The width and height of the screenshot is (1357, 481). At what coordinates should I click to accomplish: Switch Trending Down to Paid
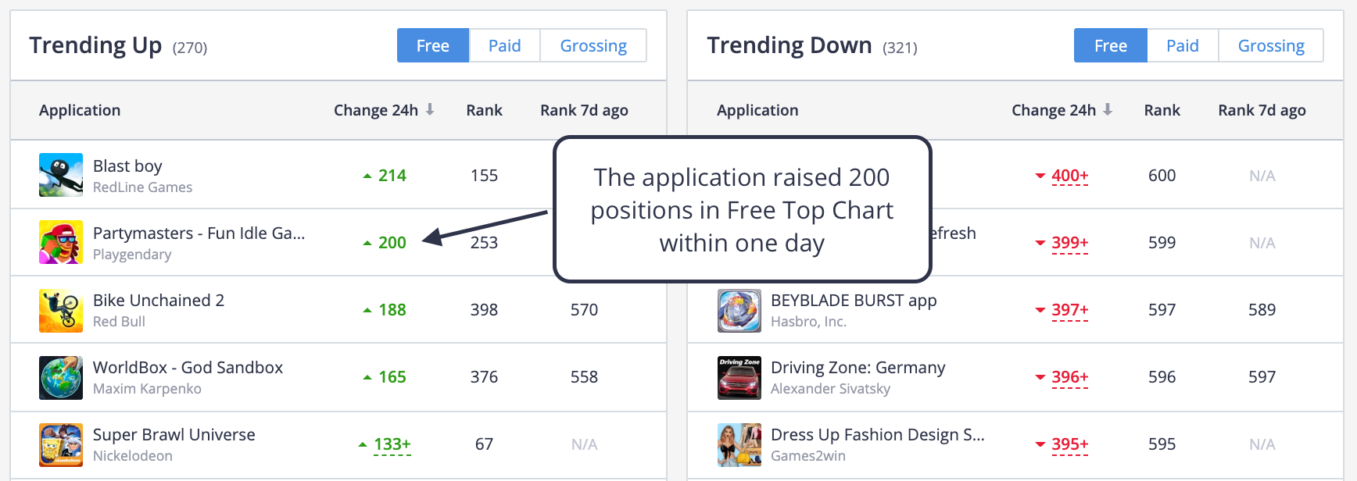tap(1183, 45)
